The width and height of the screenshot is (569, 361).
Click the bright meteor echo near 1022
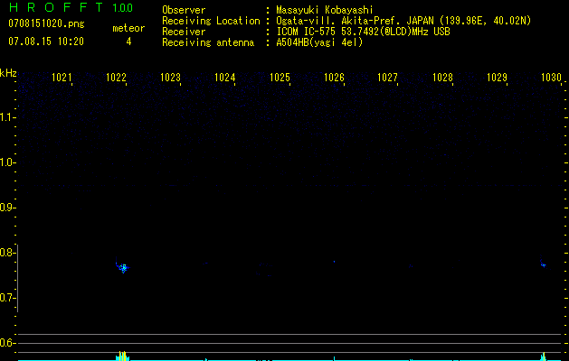point(123,268)
